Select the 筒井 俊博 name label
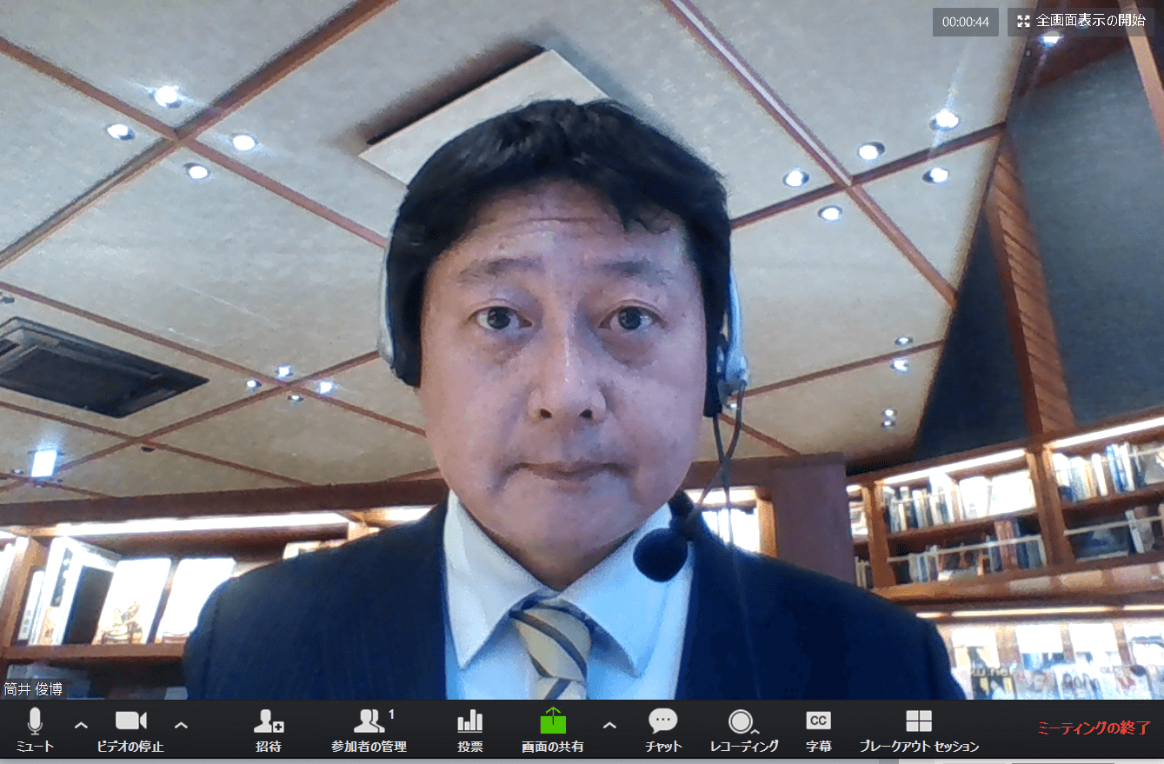Viewport: 1164px width, 764px height. pos(33,689)
